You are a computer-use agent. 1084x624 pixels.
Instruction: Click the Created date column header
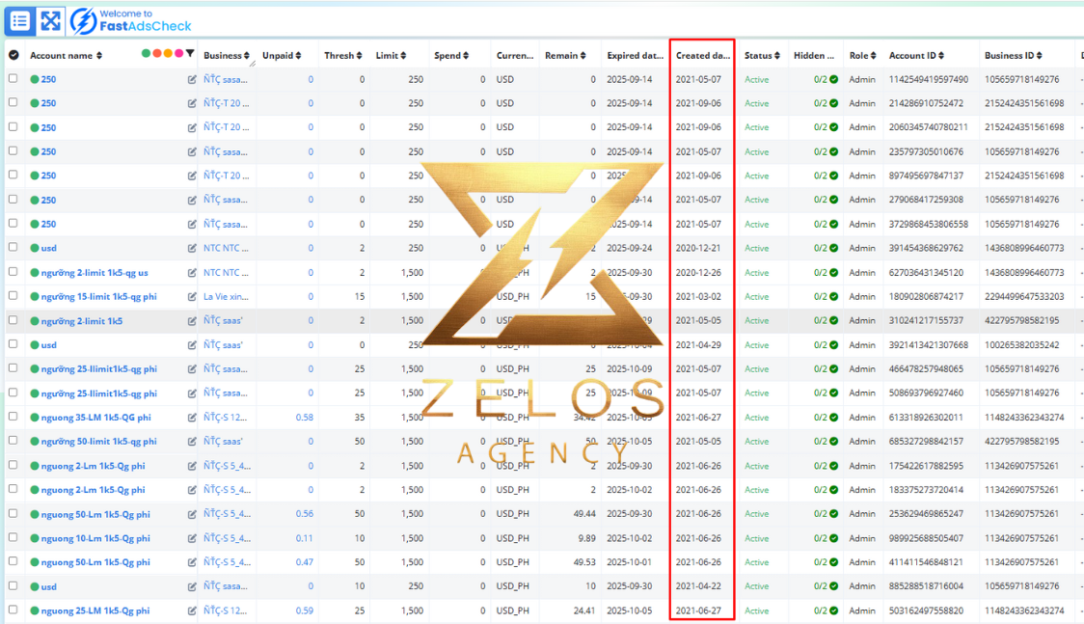click(702, 55)
